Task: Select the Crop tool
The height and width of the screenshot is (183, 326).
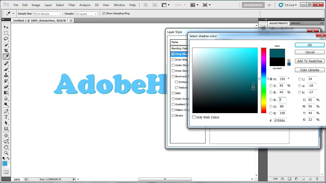Action: click(x=6, y=51)
